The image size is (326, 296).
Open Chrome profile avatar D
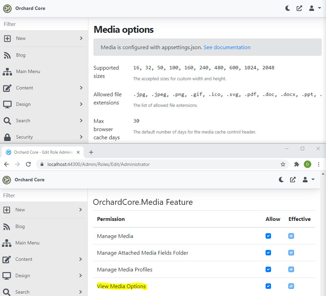coord(308,165)
